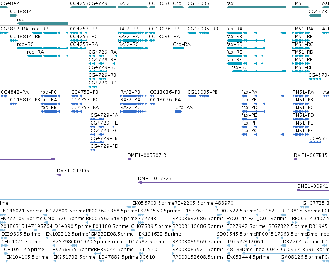Click the CG4842 gene label
This screenshot has width=329, height=263.
point(10,3)
